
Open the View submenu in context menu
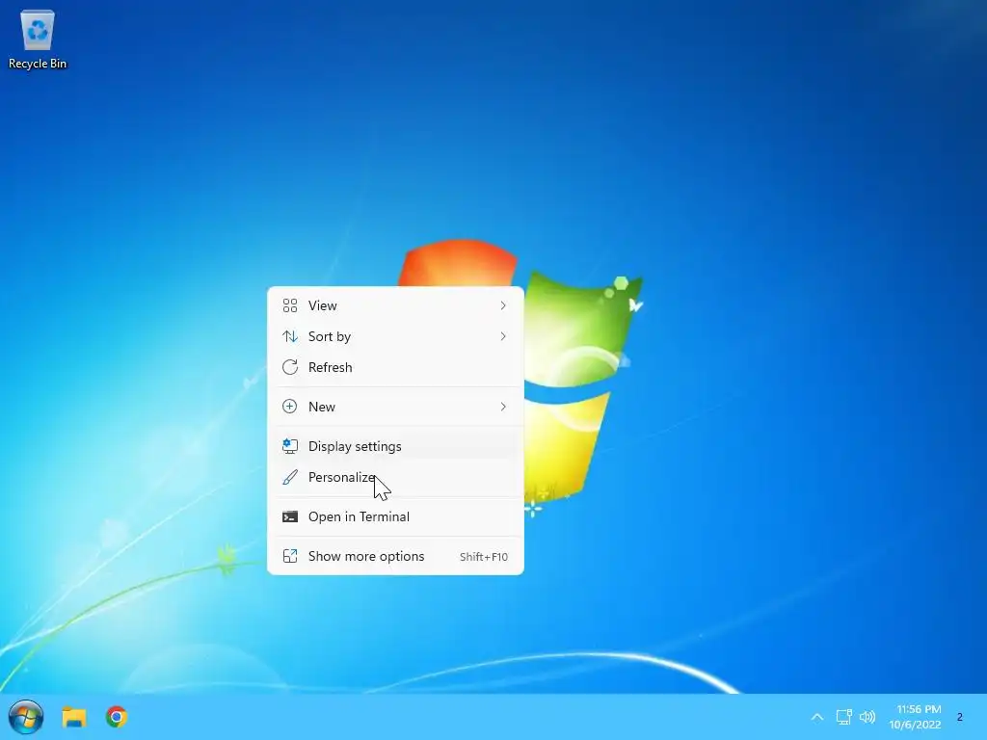point(395,305)
